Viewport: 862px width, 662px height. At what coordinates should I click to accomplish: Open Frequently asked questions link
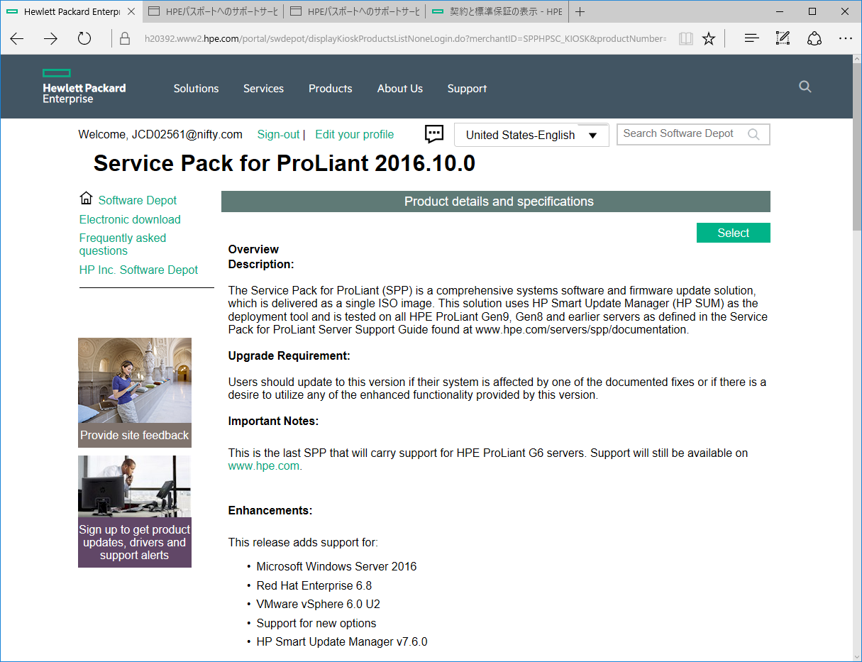[x=123, y=244]
